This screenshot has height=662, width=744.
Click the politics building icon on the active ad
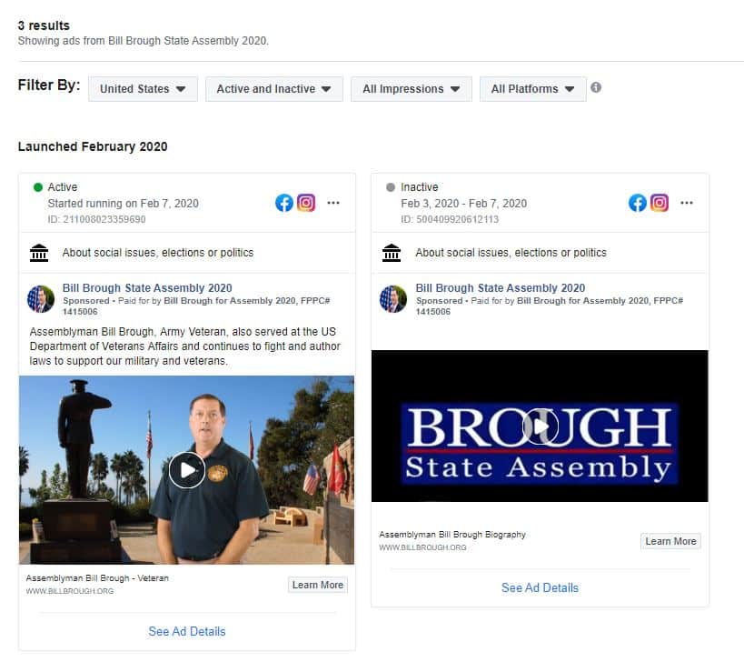pyautogui.click(x=39, y=253)
